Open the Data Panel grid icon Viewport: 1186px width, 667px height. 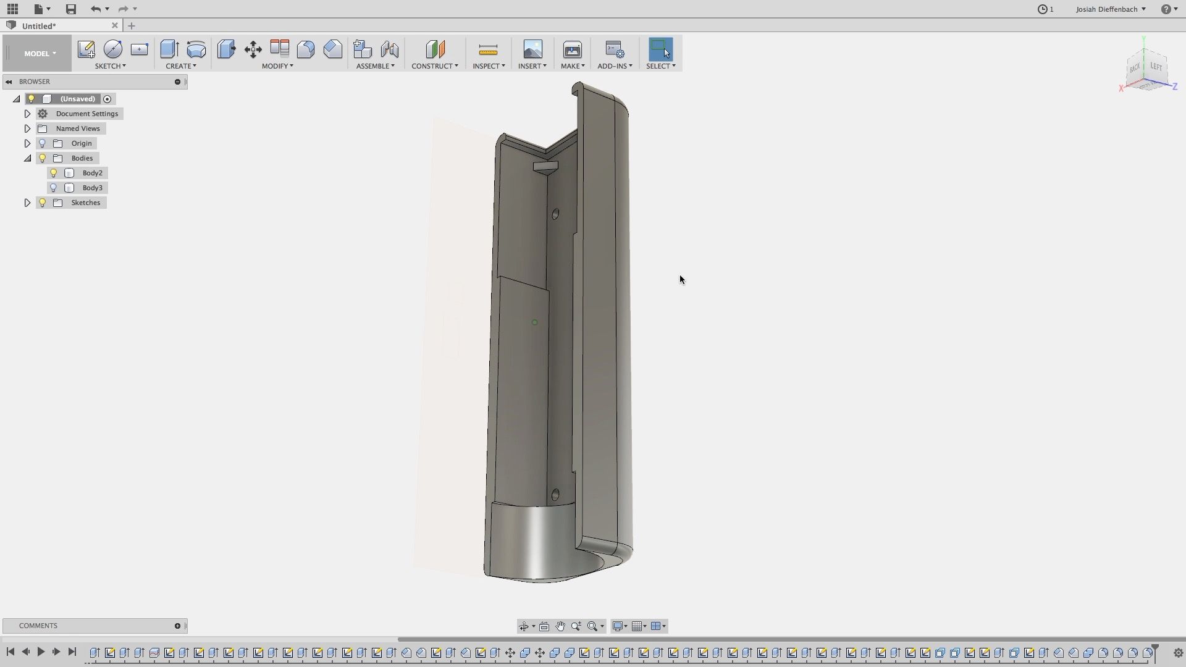point(12,9)
